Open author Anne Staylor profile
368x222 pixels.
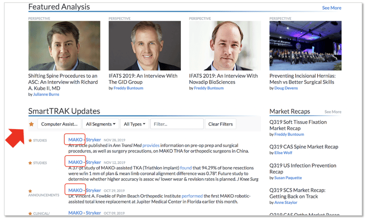(x=286, y=202)
